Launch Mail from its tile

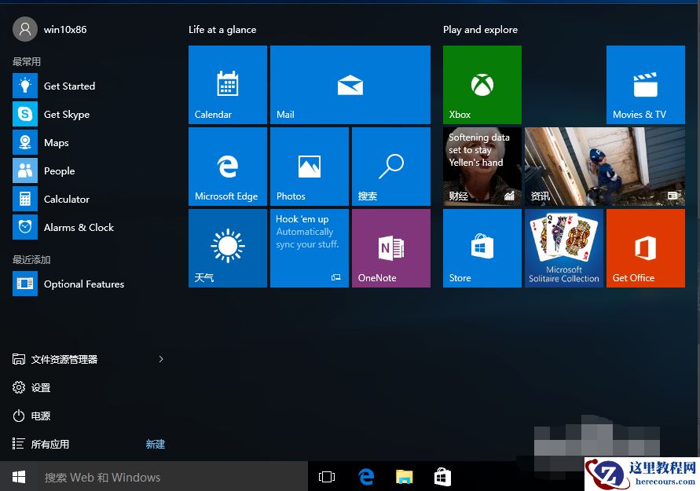[350, 85]
